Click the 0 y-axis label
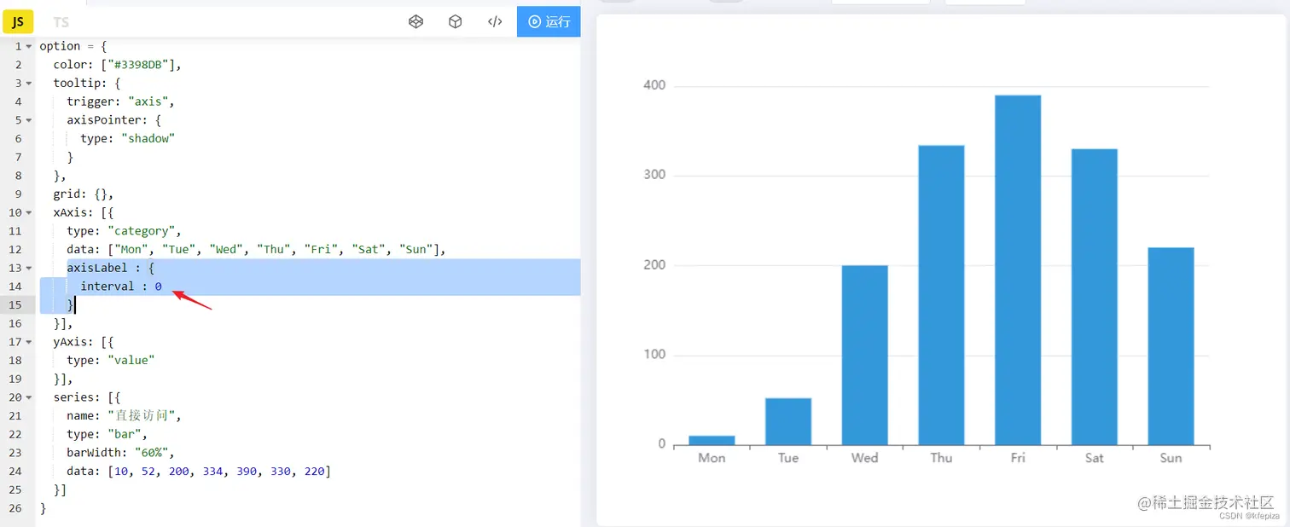 click(661, 444)
